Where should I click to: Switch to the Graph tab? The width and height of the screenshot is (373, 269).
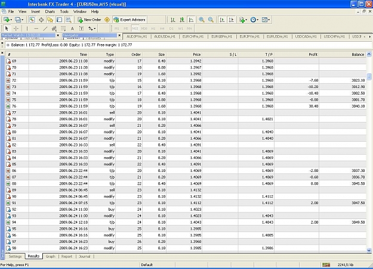51,256
